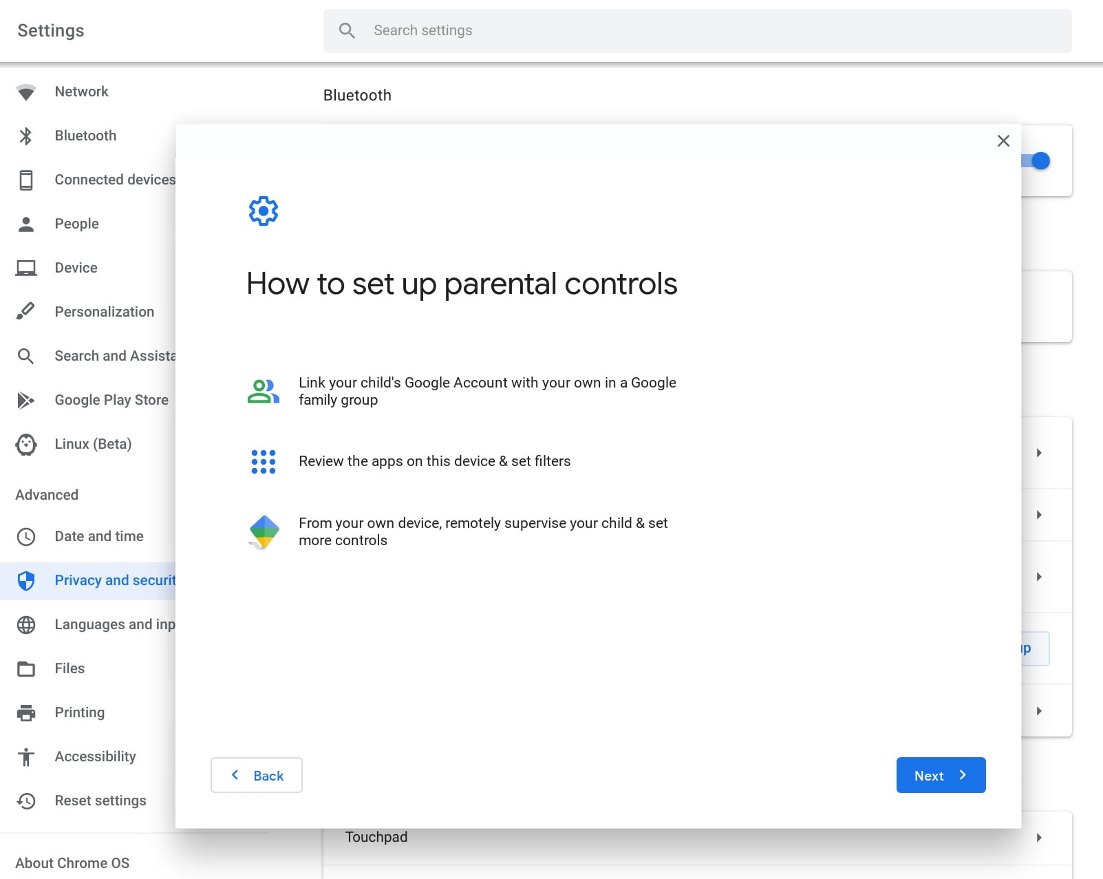
Task: Open Bluetooth settings section
Action: [x=85, y=136]
